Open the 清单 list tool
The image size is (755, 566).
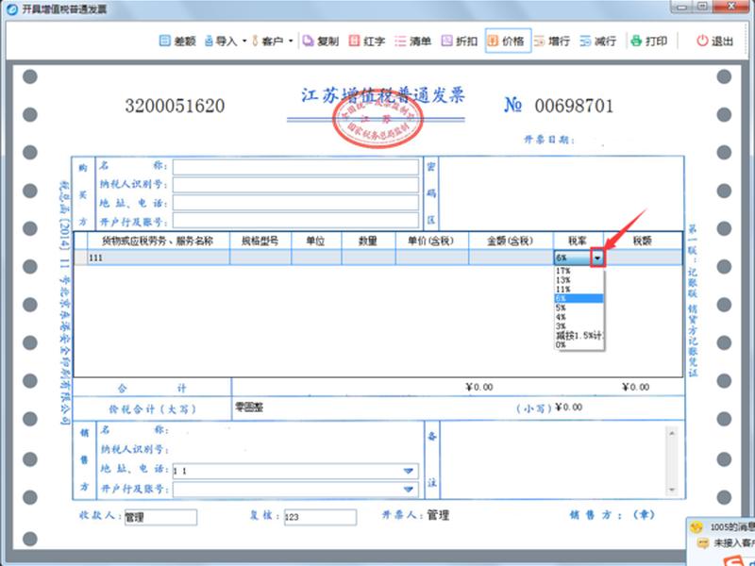click(x=412, y=41)
